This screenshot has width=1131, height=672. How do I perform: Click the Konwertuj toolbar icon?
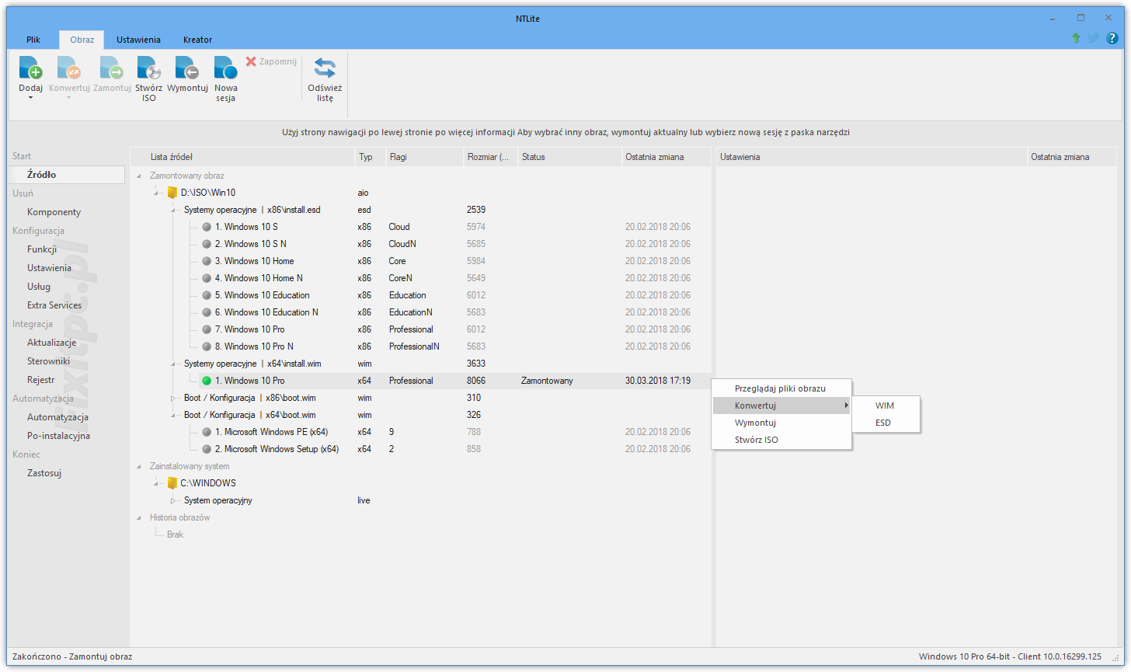pyautogui.click(x=69, y=68)
